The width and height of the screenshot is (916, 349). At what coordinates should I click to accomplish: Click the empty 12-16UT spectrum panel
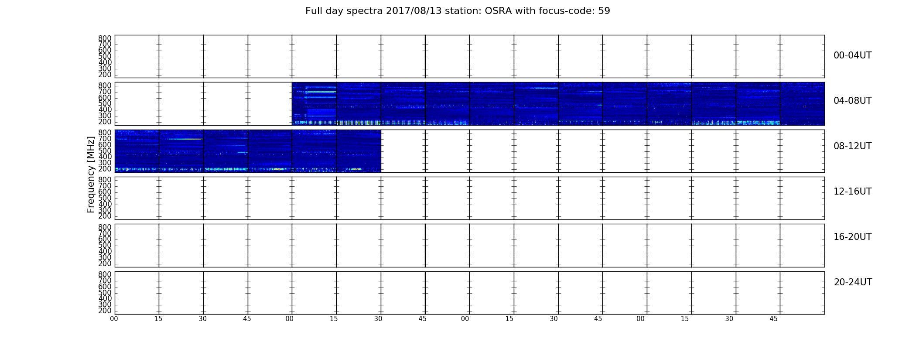[x=469, y=198]
